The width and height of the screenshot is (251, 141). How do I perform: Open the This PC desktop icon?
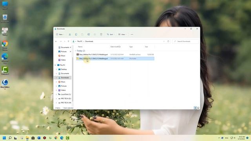click(x=5, y=5)
